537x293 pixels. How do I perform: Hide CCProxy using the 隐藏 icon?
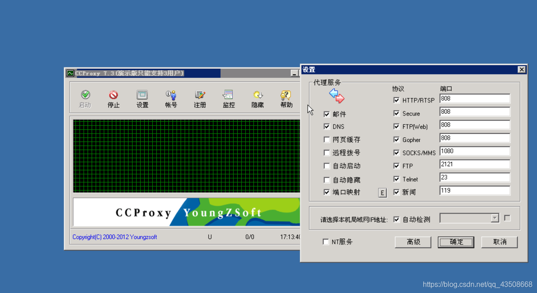click(x=257, y=99)
